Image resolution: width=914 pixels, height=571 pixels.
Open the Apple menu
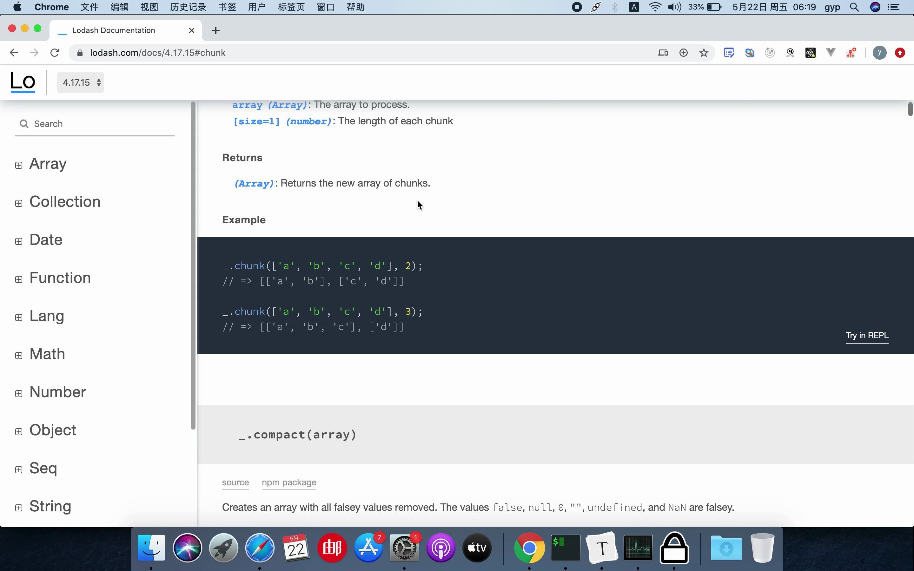[17, 7]
